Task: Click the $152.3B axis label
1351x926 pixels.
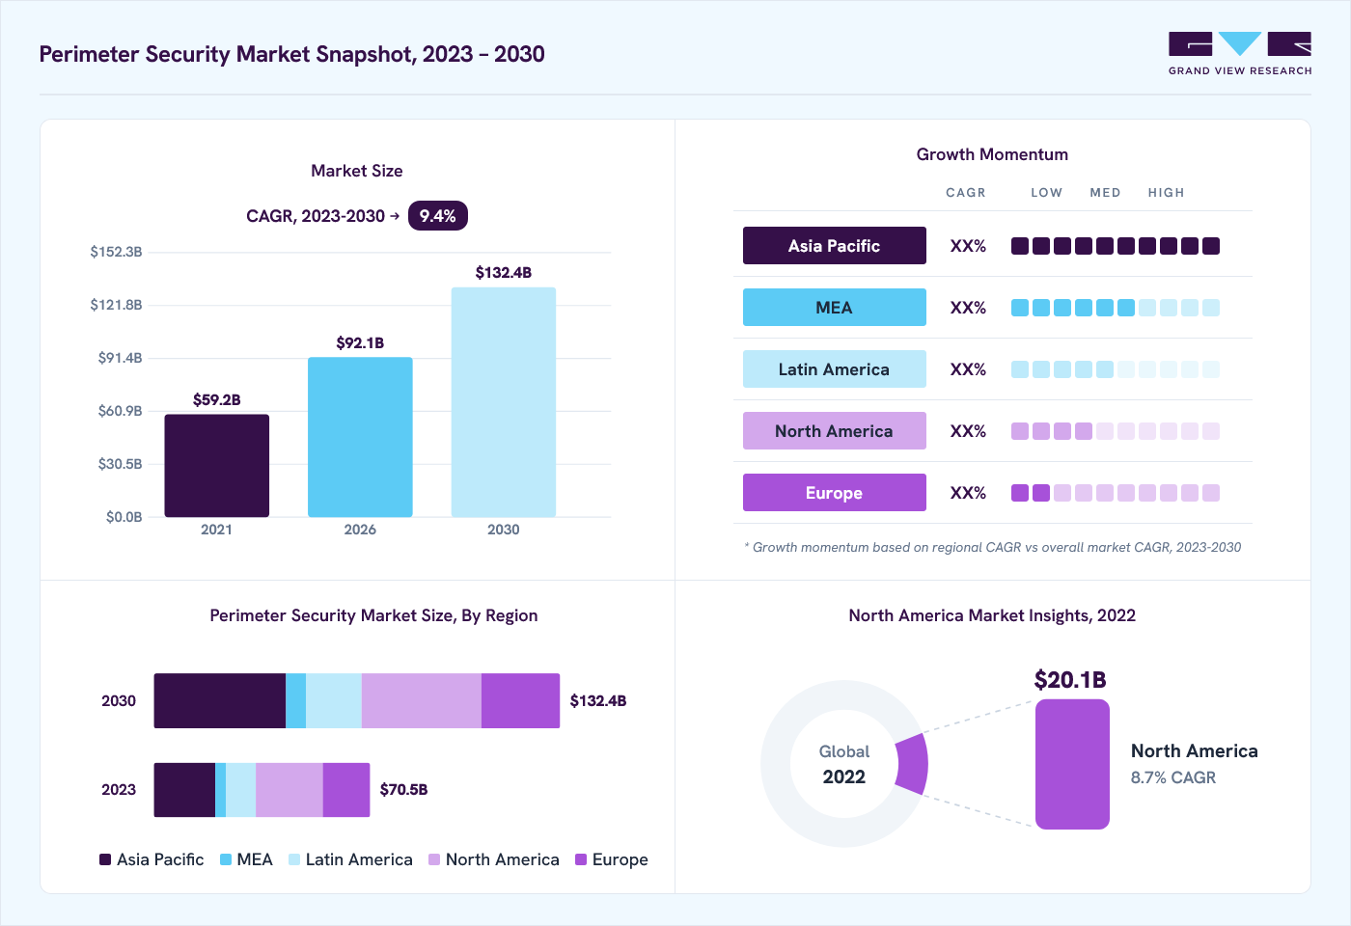Action: click(116, 252)
